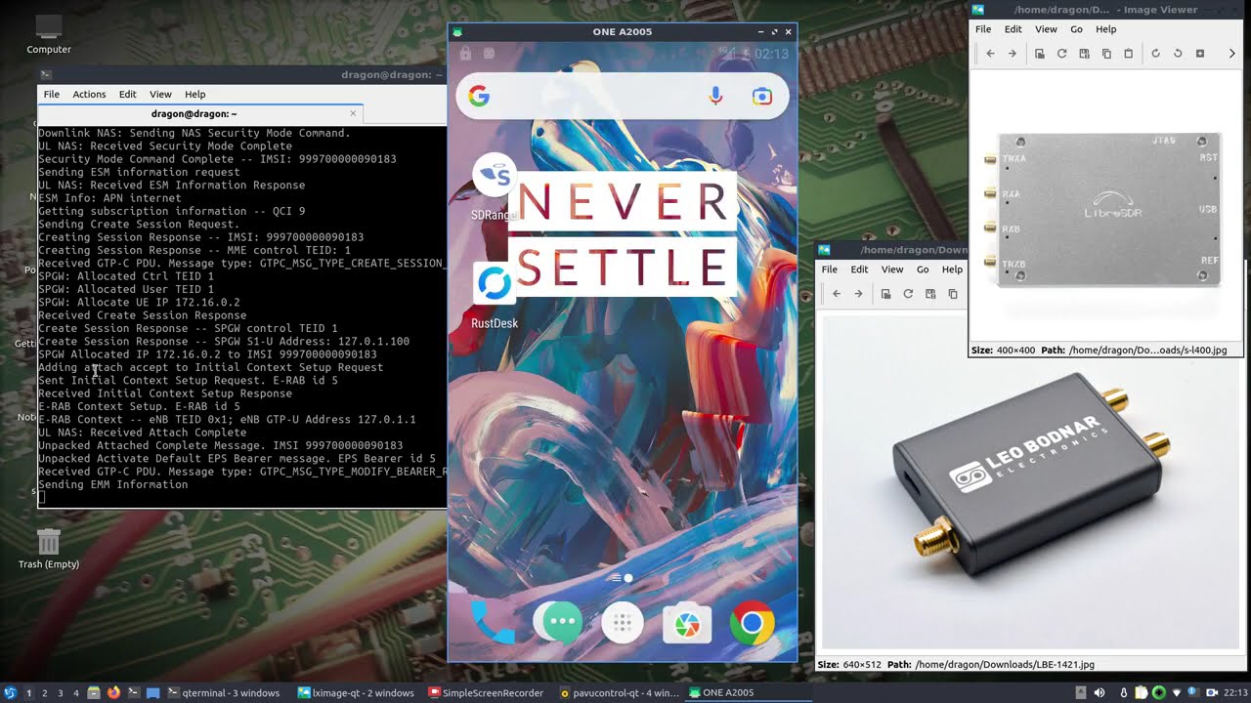Image resolution: width=1251 pixels, height=703 pixels.
Task: Open View menu in LBE-1421 image viewer
Action: tap(892, 269)
